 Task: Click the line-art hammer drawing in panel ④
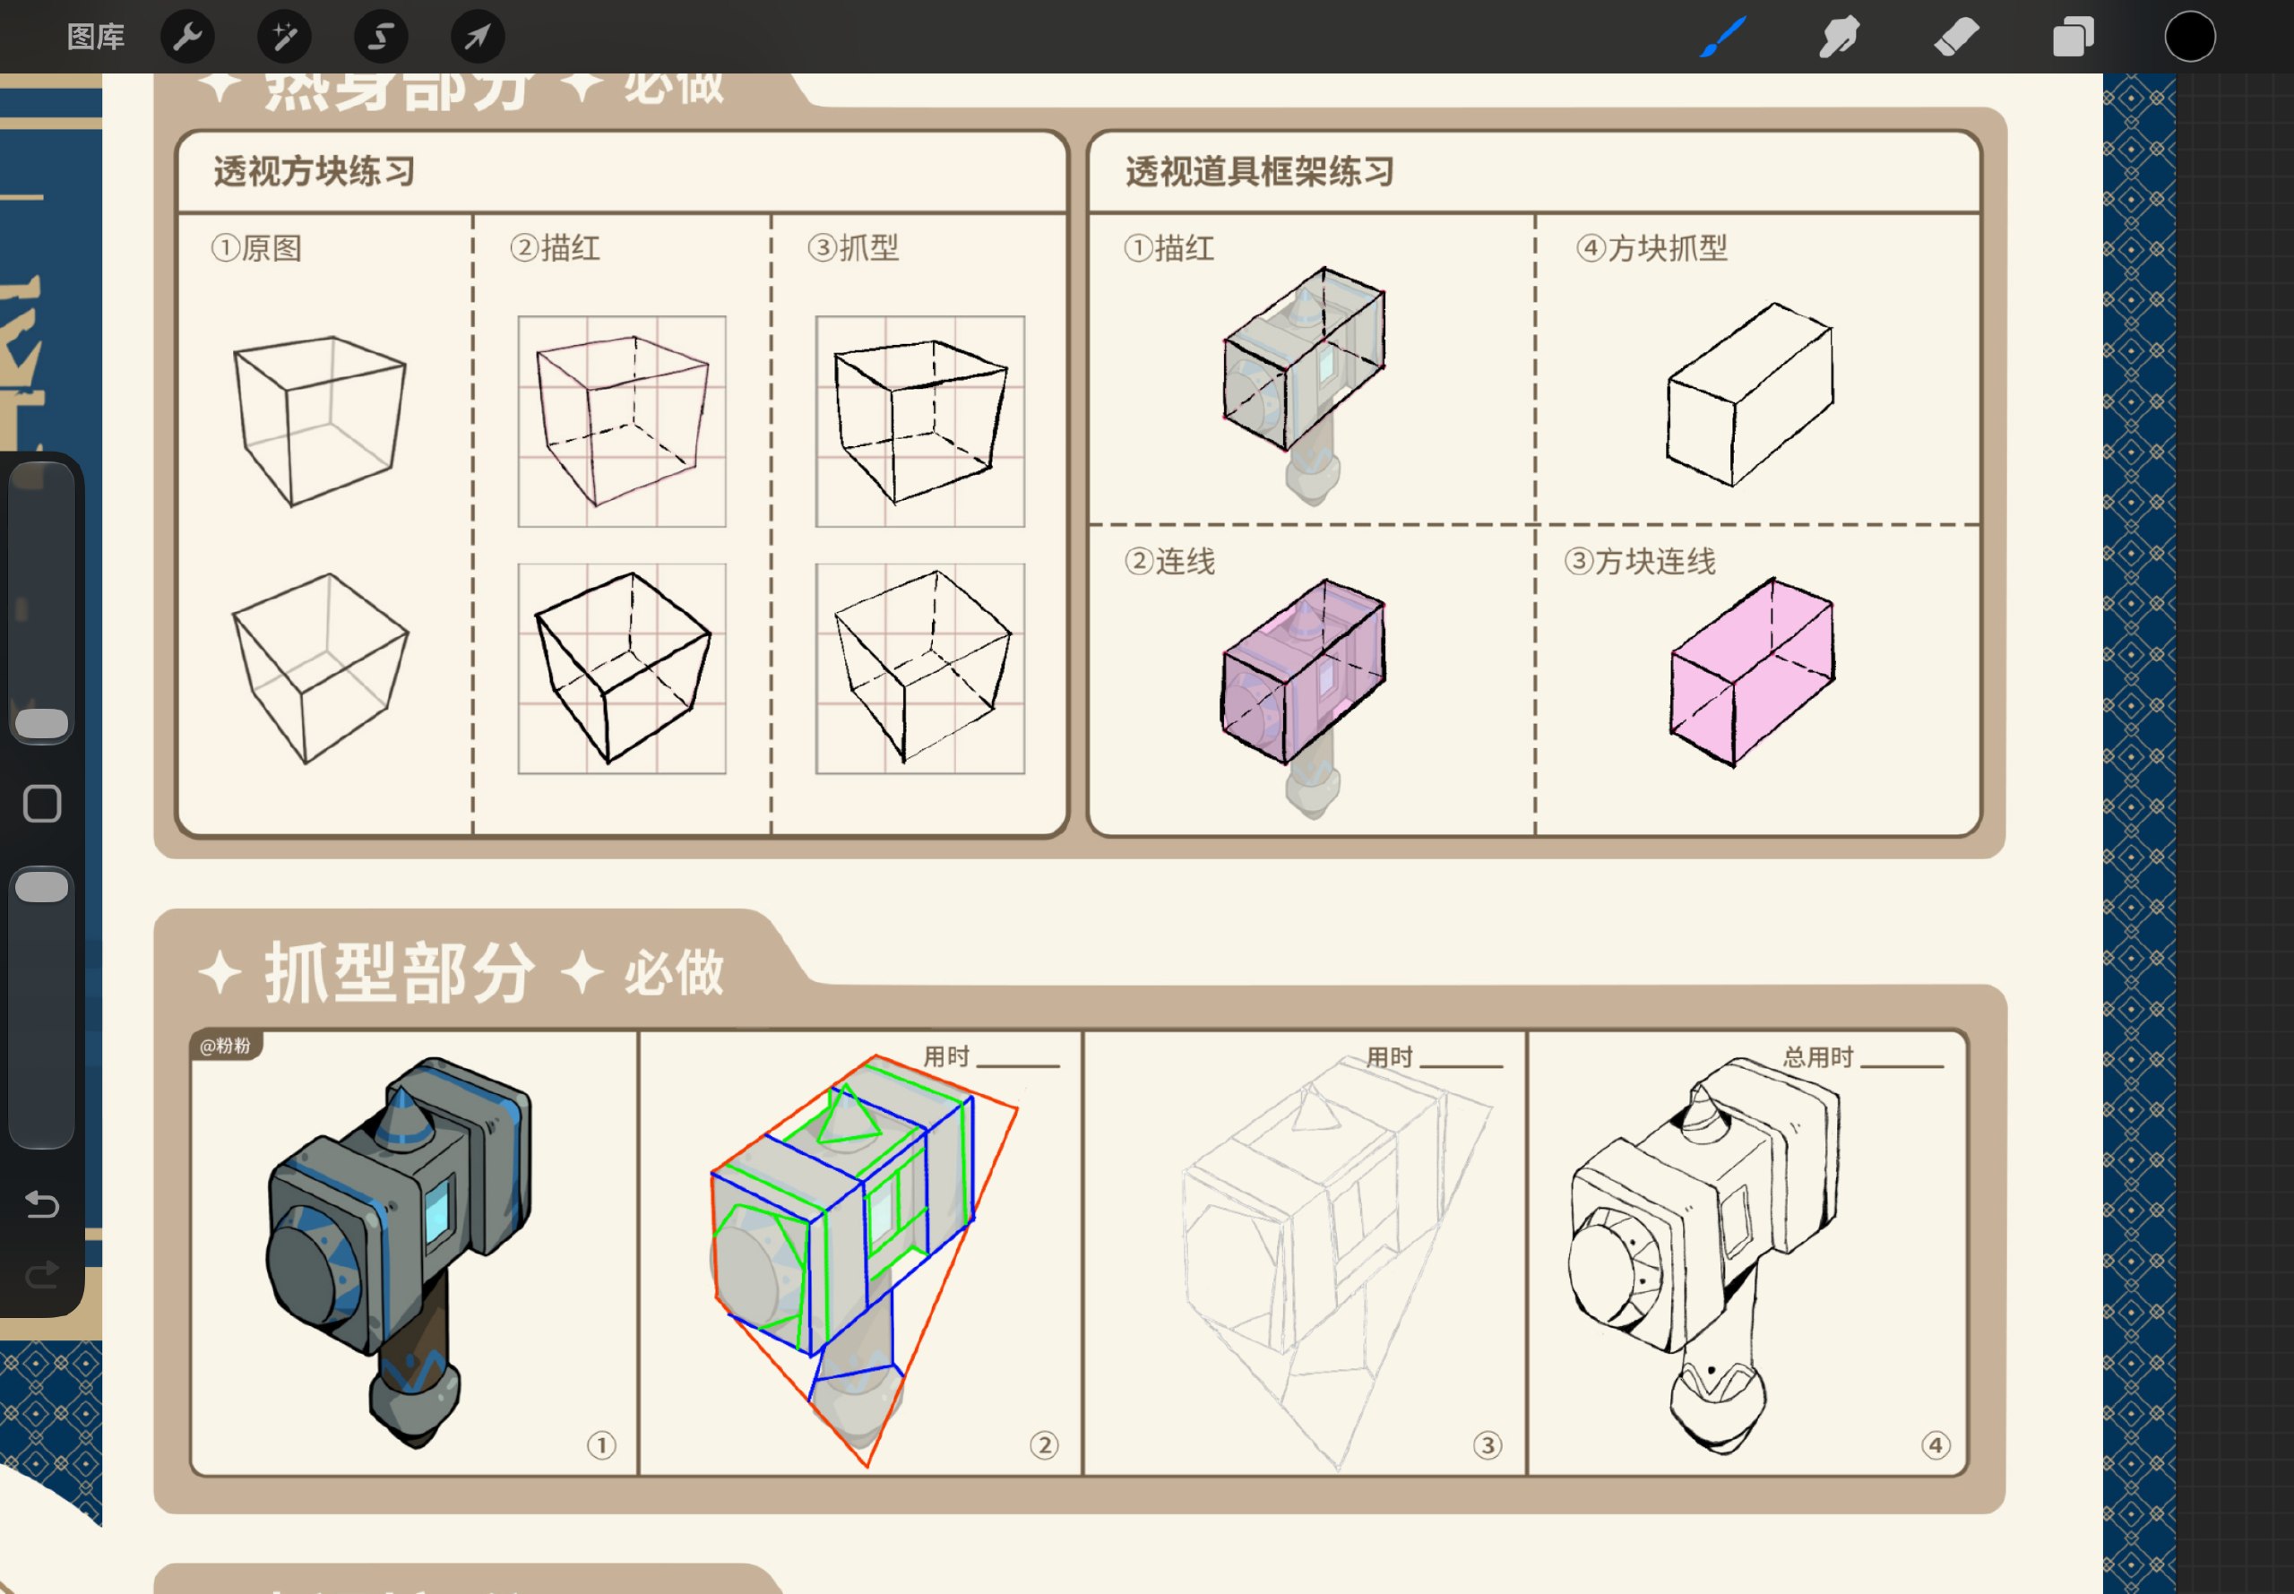pos(1703,1254)
